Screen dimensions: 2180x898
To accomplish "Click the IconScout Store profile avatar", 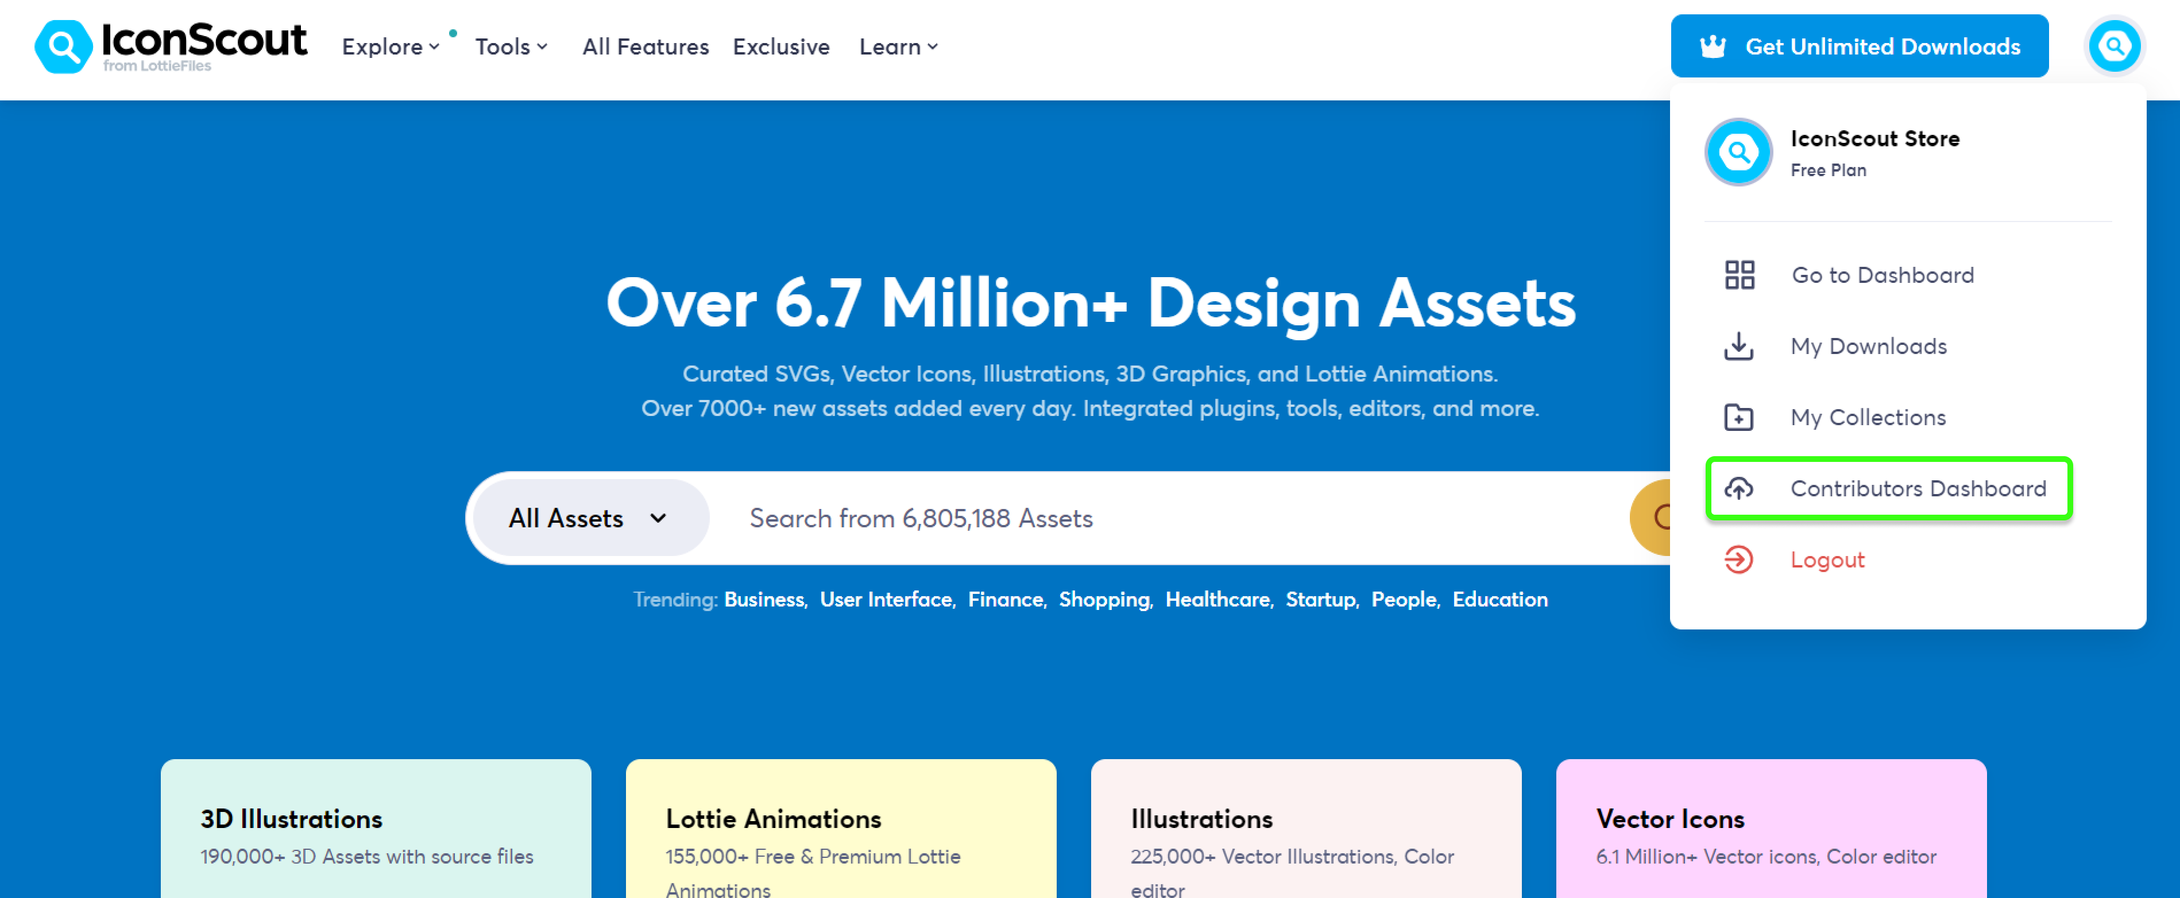I will tap(1738, 152).
